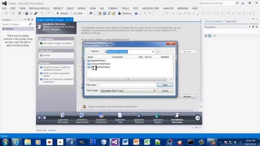The height and width of the screenshot is (146, 260).
Task: Go to Installation Architecture step
Action: (101, 118)
